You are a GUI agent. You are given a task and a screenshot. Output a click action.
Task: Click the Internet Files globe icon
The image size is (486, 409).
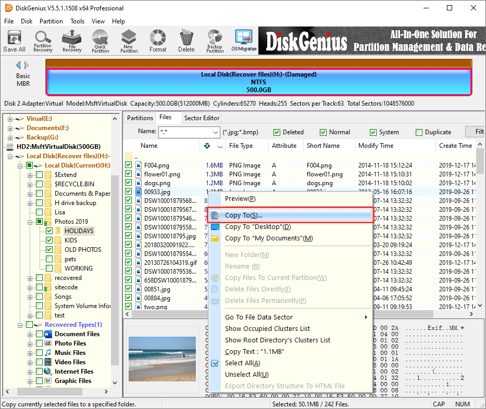(x=48, y=371)
